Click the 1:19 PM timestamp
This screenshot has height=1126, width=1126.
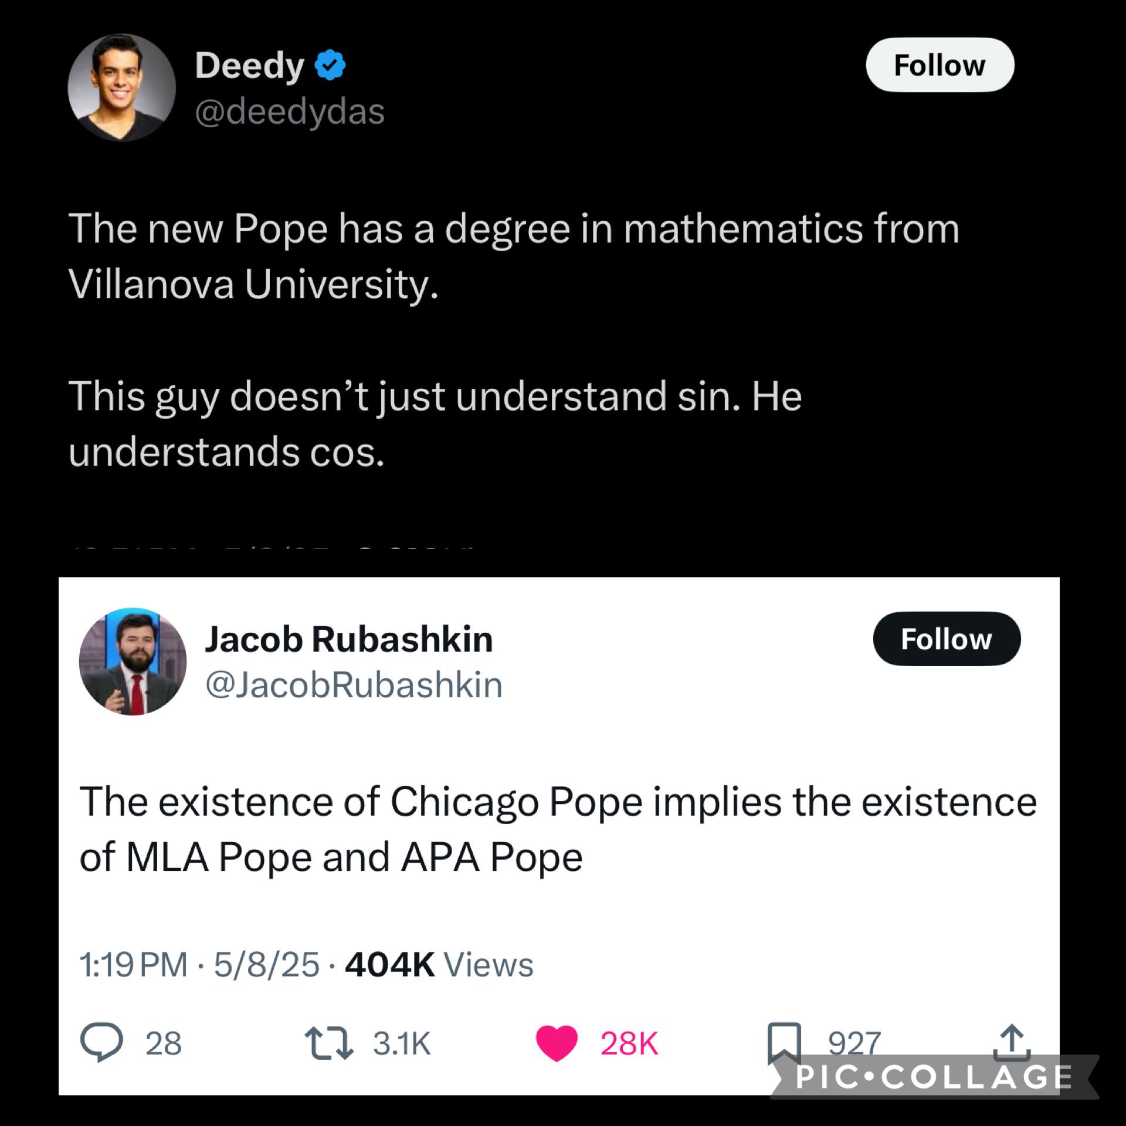pos(133,965)
